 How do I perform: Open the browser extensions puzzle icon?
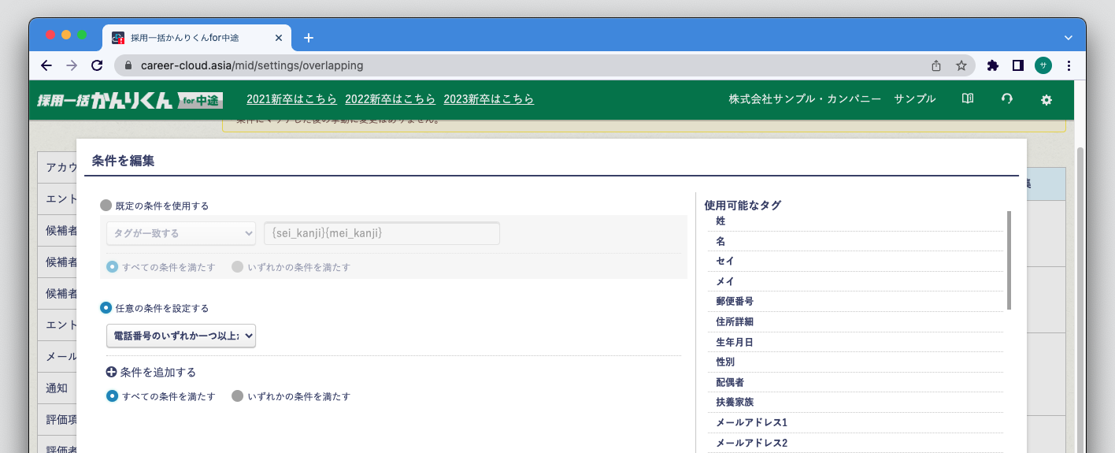pyautogui.click(x=992, y=66)
